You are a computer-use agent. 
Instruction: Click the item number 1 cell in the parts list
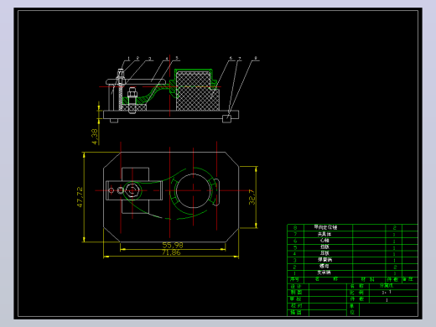pos(295,273)
